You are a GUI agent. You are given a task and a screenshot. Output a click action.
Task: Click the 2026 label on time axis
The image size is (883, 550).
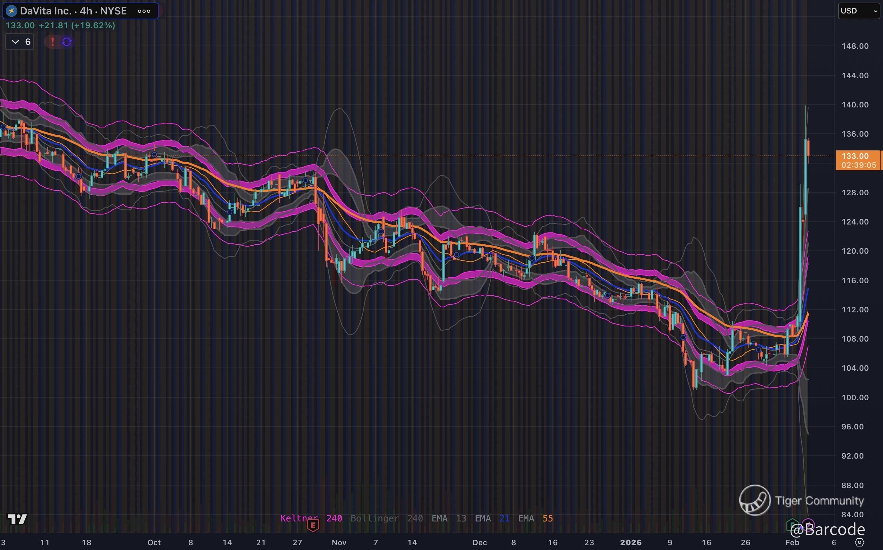630,542
